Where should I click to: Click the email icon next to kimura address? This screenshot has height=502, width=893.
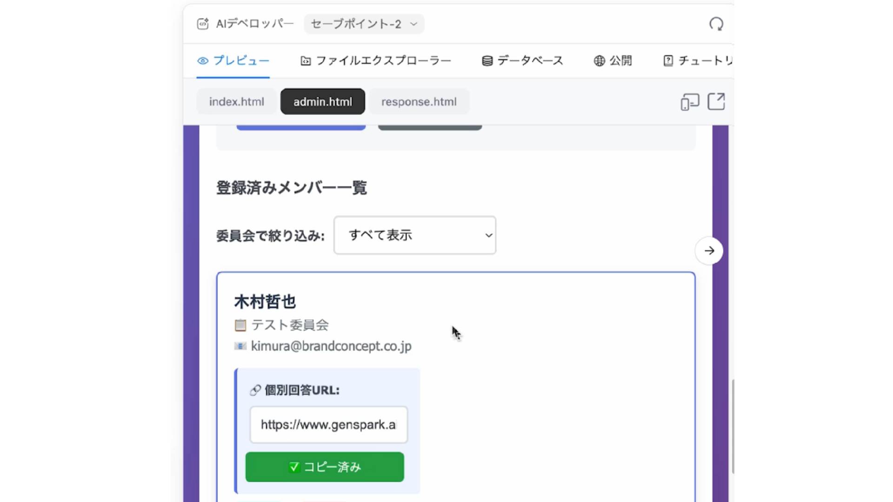(240, 346)
